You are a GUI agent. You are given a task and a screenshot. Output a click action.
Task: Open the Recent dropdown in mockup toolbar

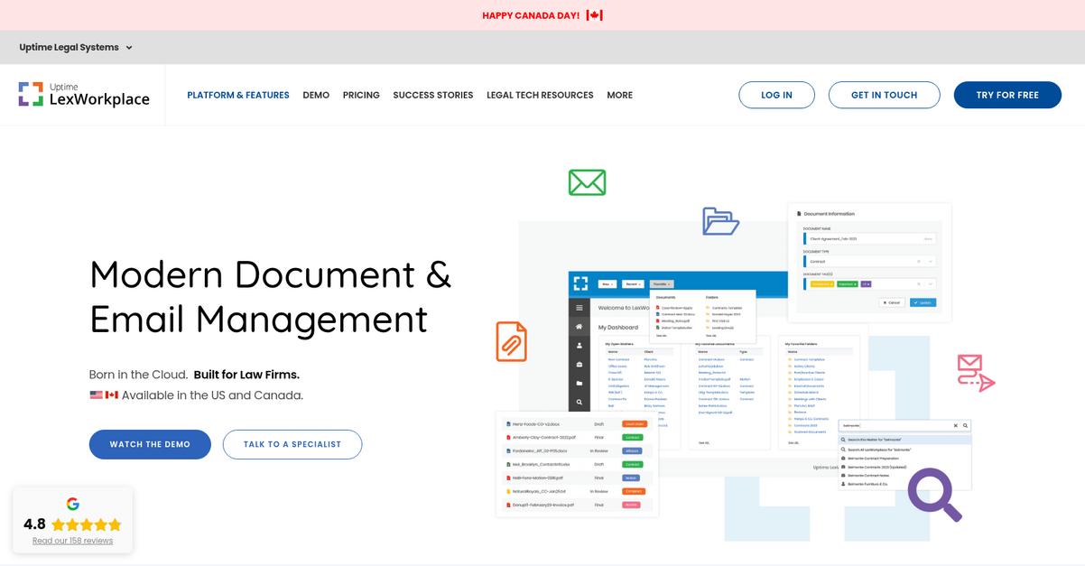[x=633, y=283]
